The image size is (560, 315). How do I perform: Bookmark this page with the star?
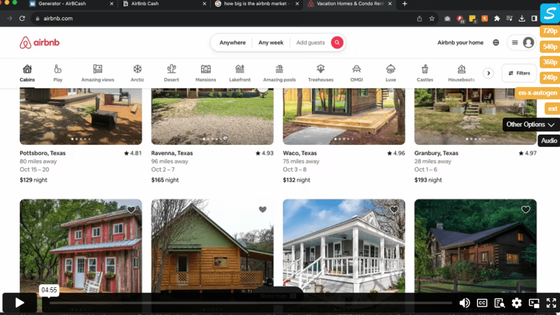click(432, 18)
